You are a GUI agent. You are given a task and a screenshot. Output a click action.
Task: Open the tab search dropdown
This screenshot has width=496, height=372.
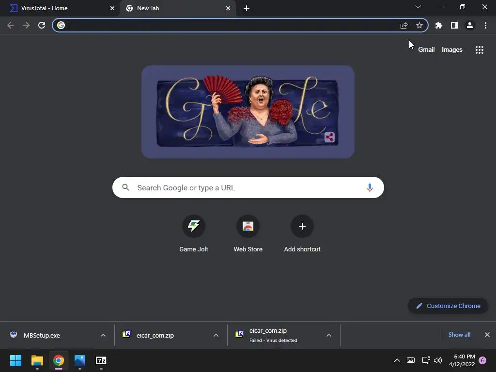click(418, 7)
